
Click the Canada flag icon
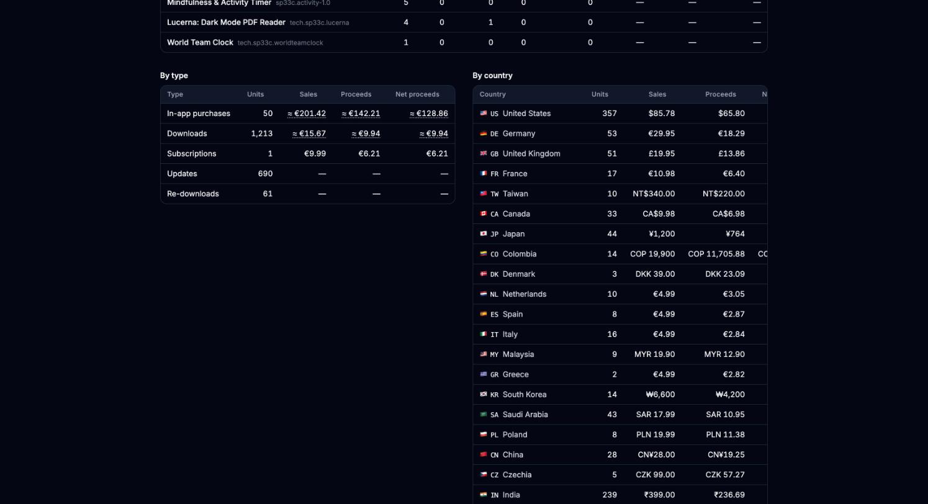click(x=484, y=214)
